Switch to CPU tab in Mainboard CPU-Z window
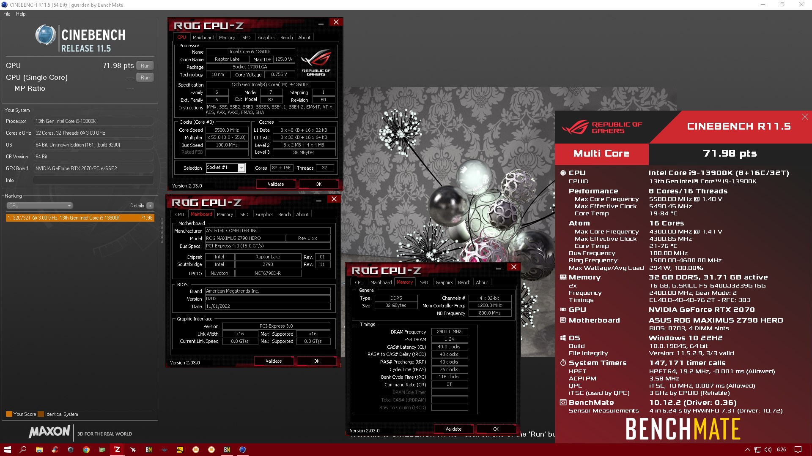The height and width of the screenshot is (456, 812). click(180, 214)
